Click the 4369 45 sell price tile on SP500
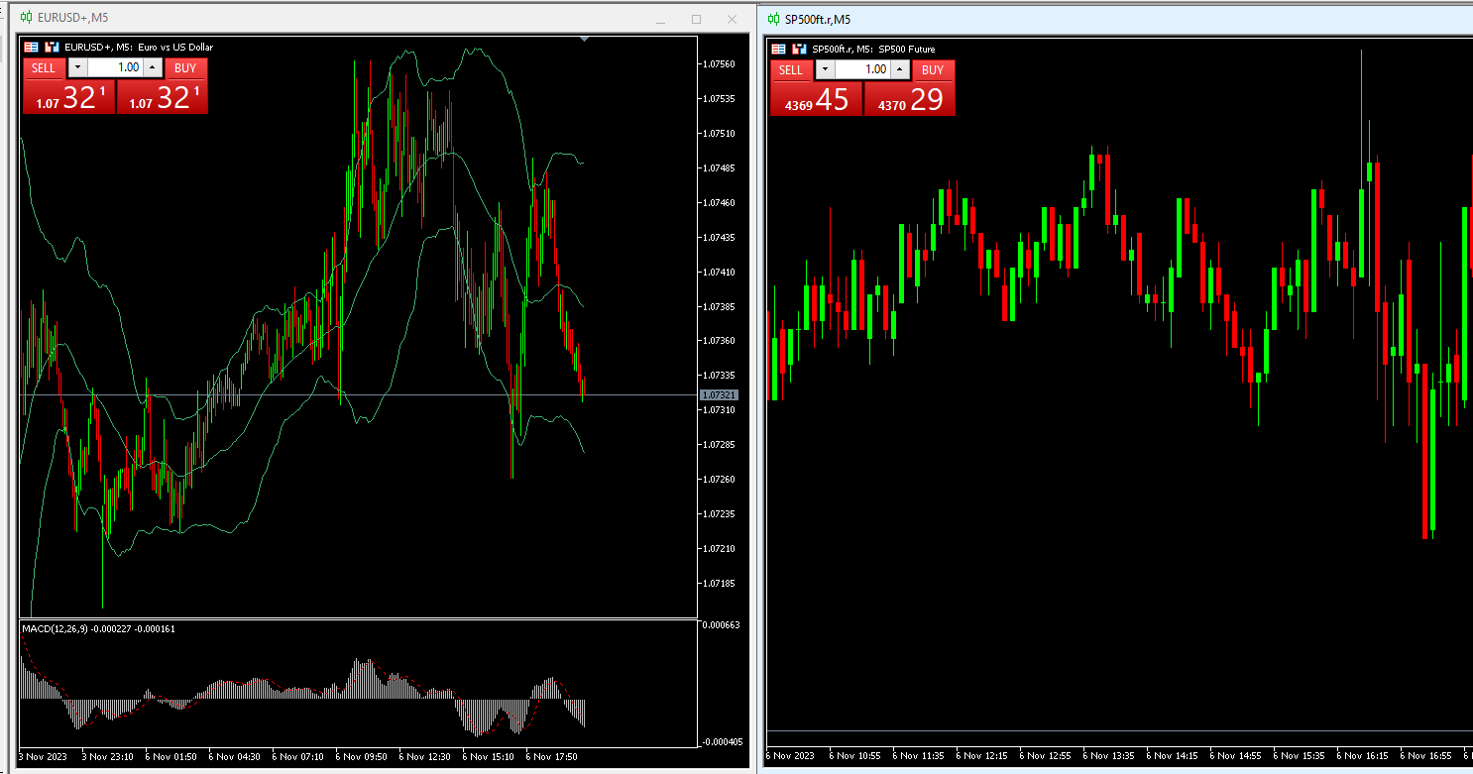 [x=817, y=99]
